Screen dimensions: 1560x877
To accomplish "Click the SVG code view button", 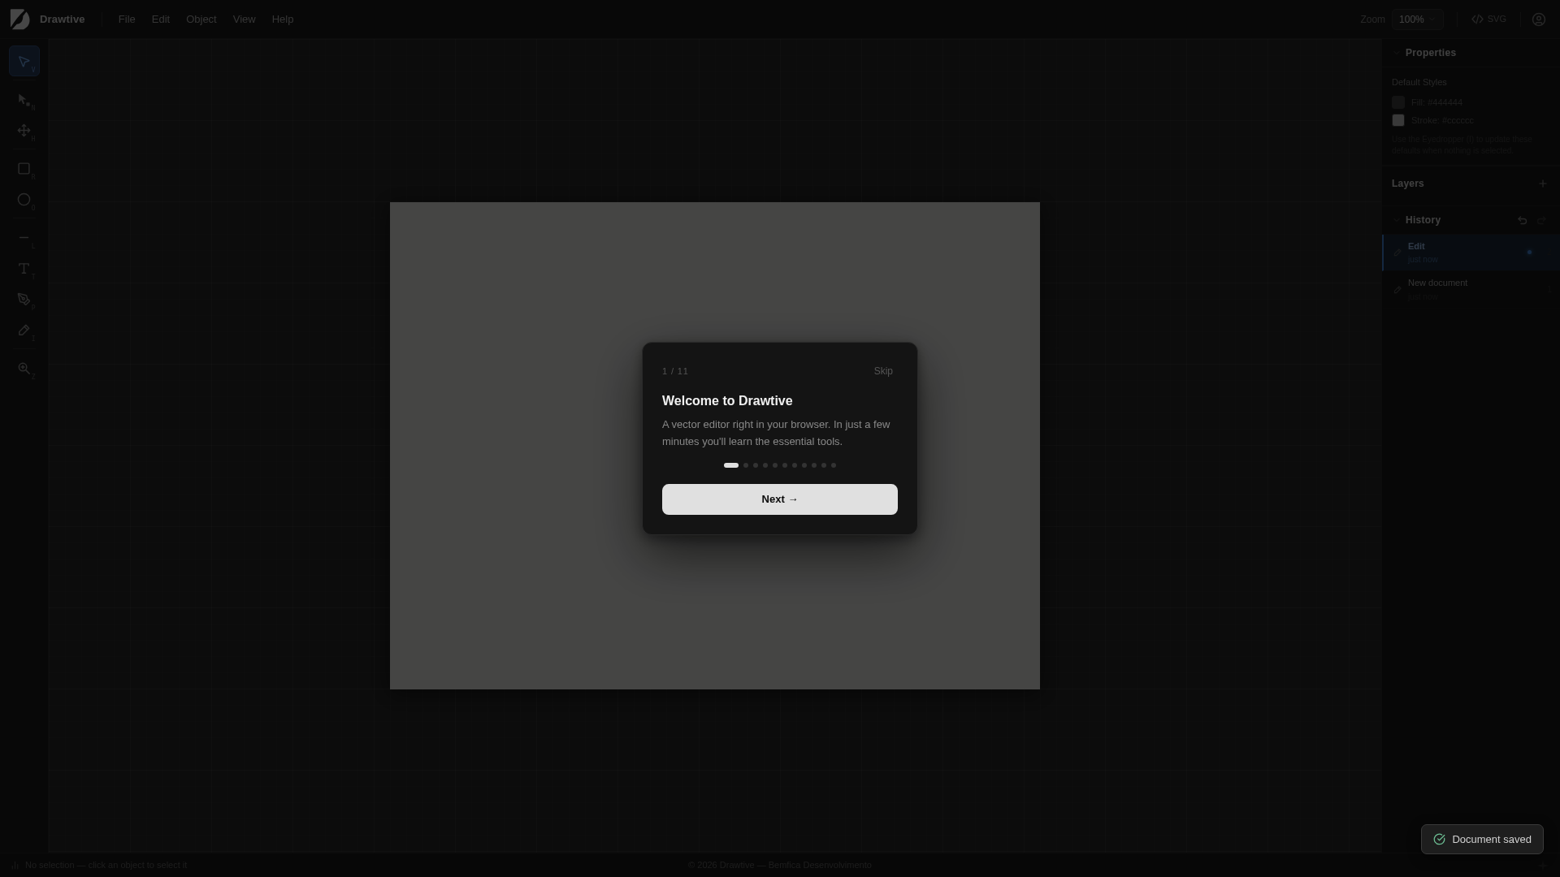I will tap(1489, 19).
